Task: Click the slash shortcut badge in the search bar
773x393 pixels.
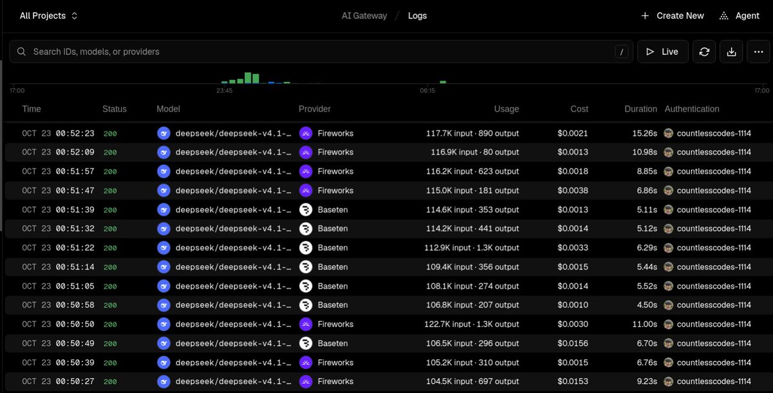Action: (622, 52)
